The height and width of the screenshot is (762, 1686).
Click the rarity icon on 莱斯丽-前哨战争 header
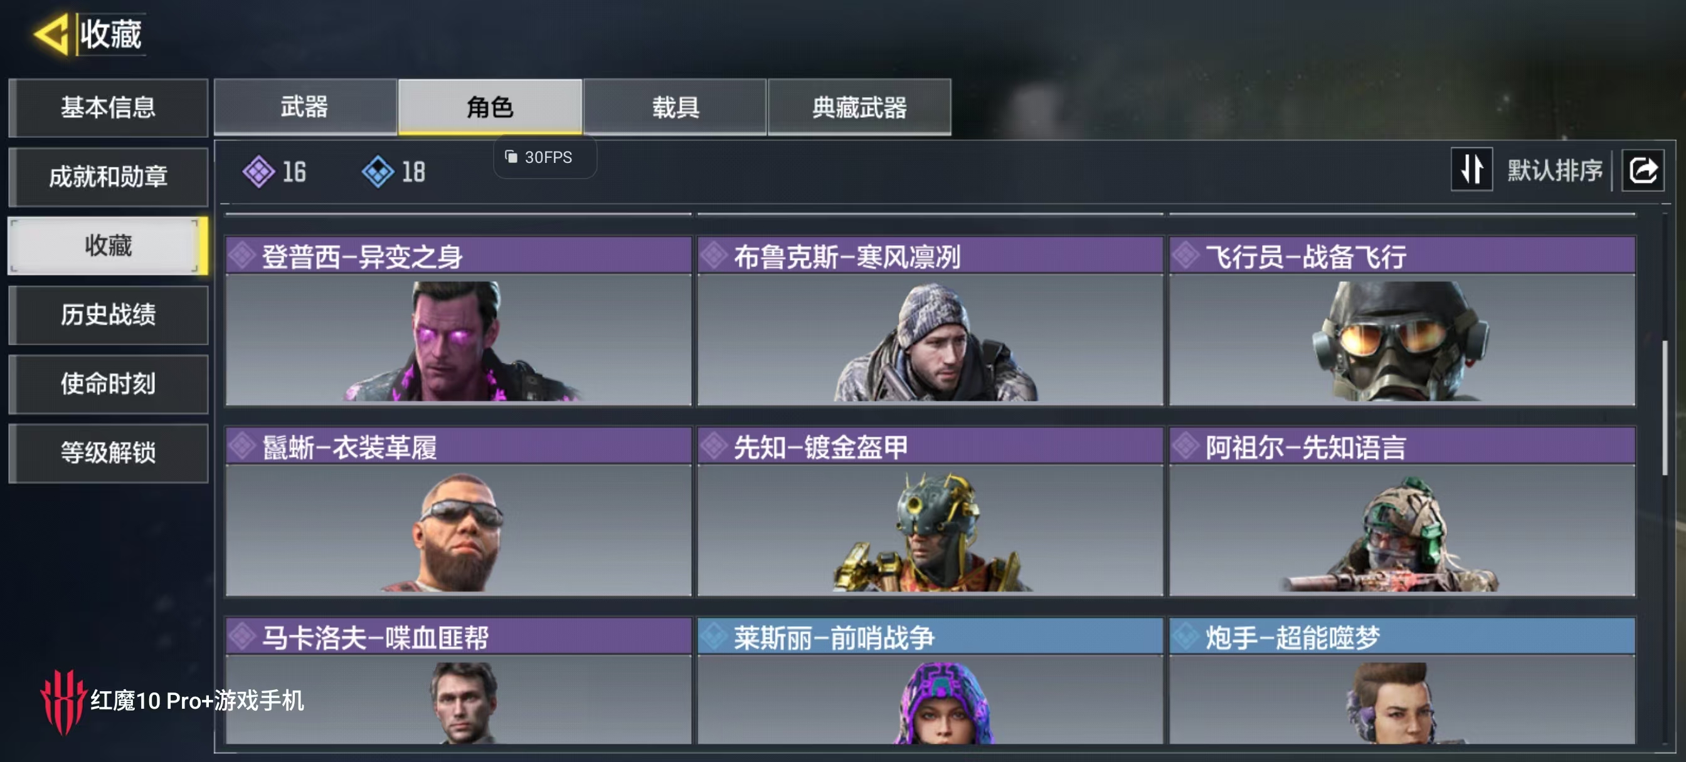click(x=714, y=637)
